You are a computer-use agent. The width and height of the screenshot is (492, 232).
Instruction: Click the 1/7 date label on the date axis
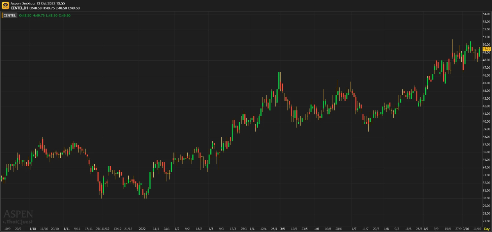coord(354,229)
